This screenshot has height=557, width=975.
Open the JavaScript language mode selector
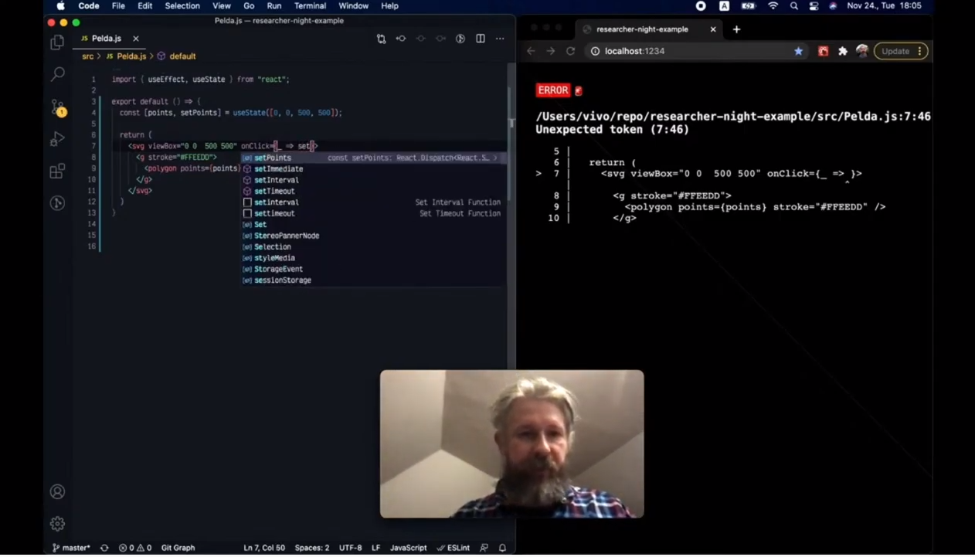click(408, 548)
